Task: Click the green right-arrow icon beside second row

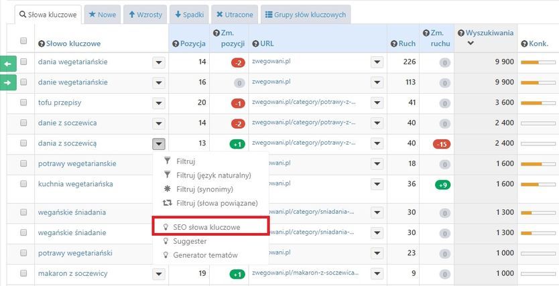Action: (x=7, y=82)
